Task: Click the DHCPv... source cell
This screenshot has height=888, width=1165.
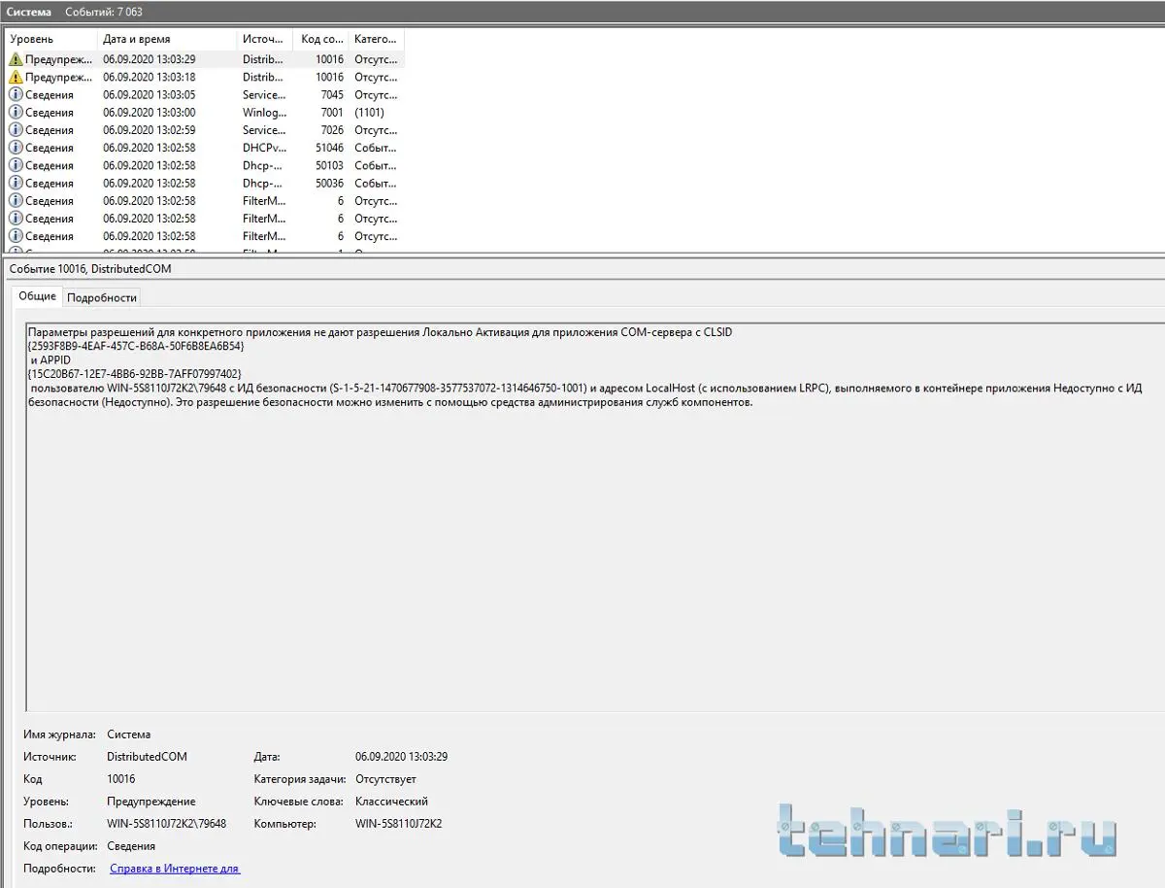Action: [264, 148]
